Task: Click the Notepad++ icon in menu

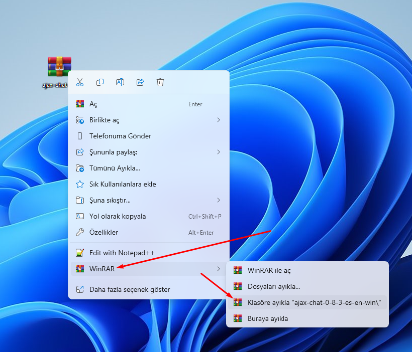Action: (x=80, y=253)
